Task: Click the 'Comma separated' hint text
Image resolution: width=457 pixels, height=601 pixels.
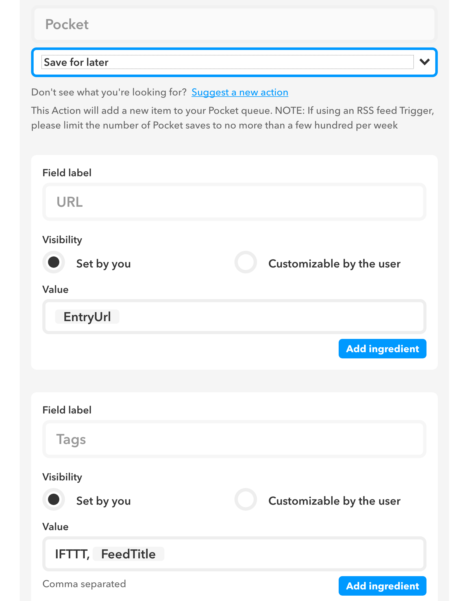Action: (x=84, y=584)
